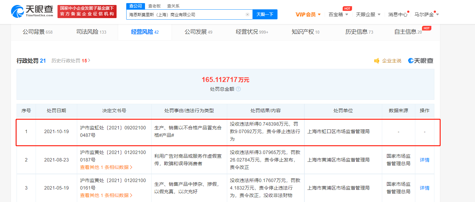Open the 马尔萨金 user menu

click(x=427, y=14)
